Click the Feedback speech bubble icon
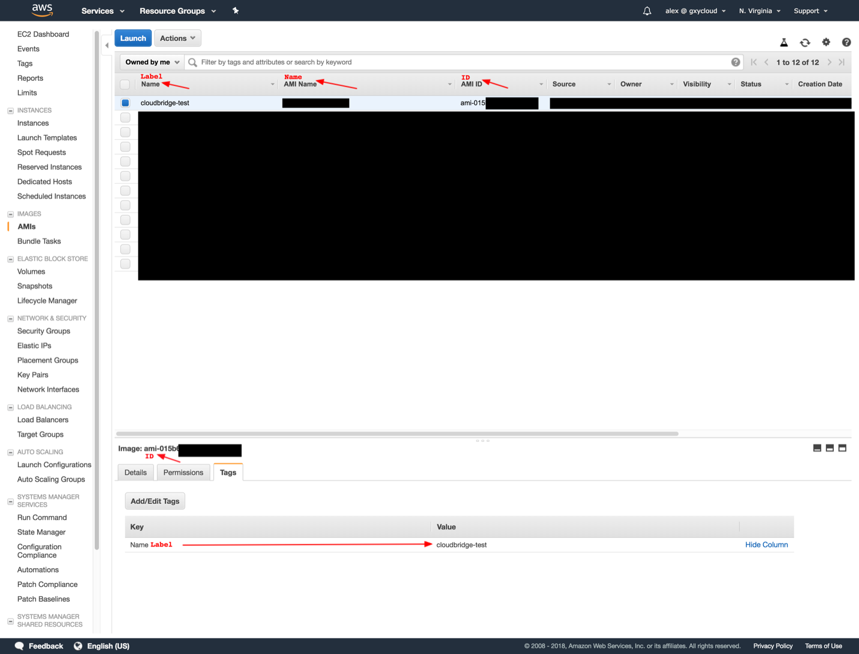The width and height of the screenshot is (859, 654). pyautogui.click(x=19, y=646)
